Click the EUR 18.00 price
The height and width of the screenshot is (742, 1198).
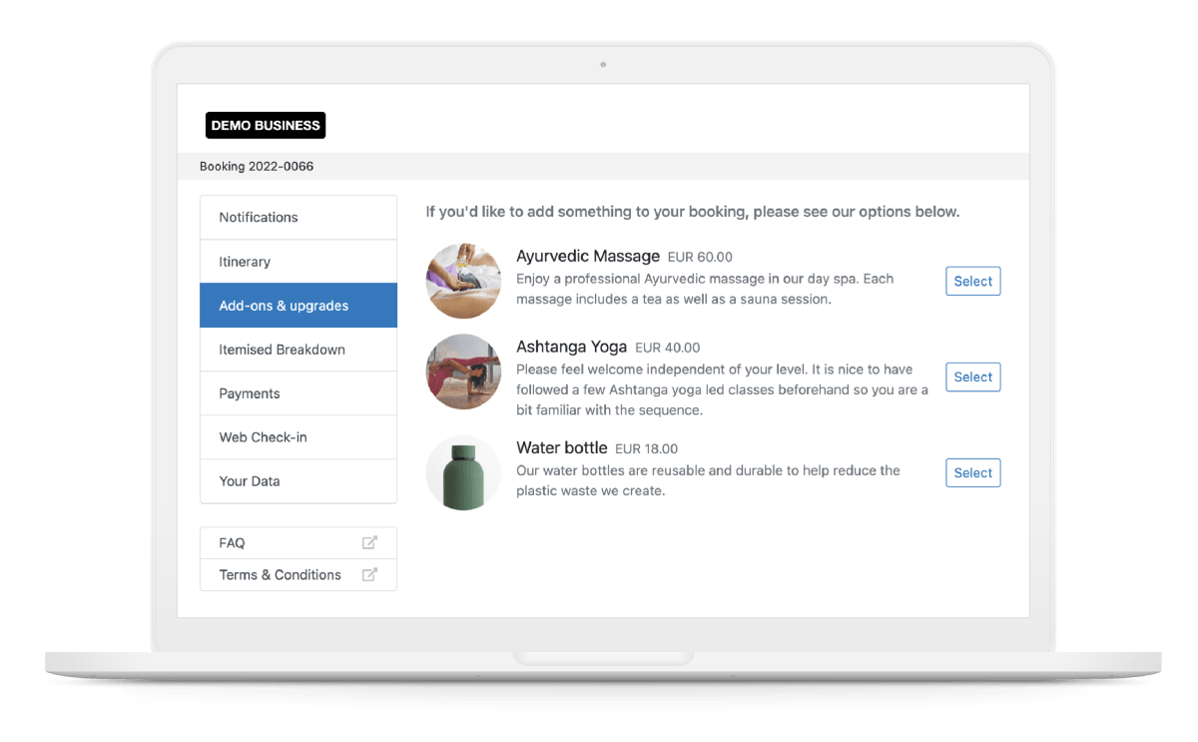coord(646,449)
